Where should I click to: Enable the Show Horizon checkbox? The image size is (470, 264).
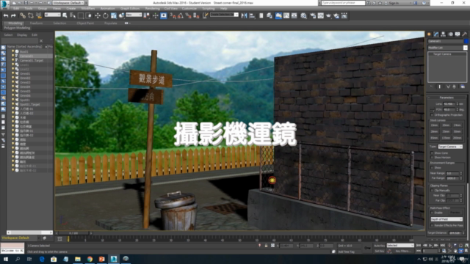432,158
